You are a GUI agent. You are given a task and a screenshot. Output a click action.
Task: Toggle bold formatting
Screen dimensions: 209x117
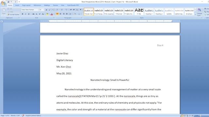point(23,14)
